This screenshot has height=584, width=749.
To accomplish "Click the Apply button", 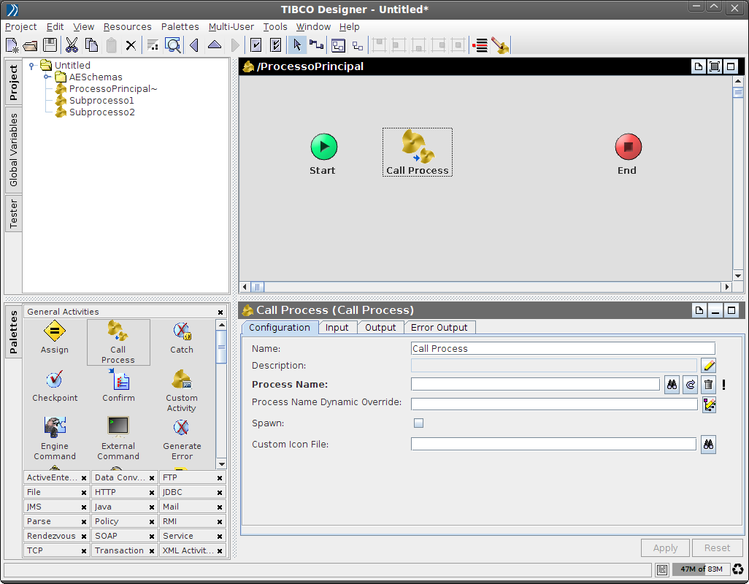I will (x=665, y=547).
